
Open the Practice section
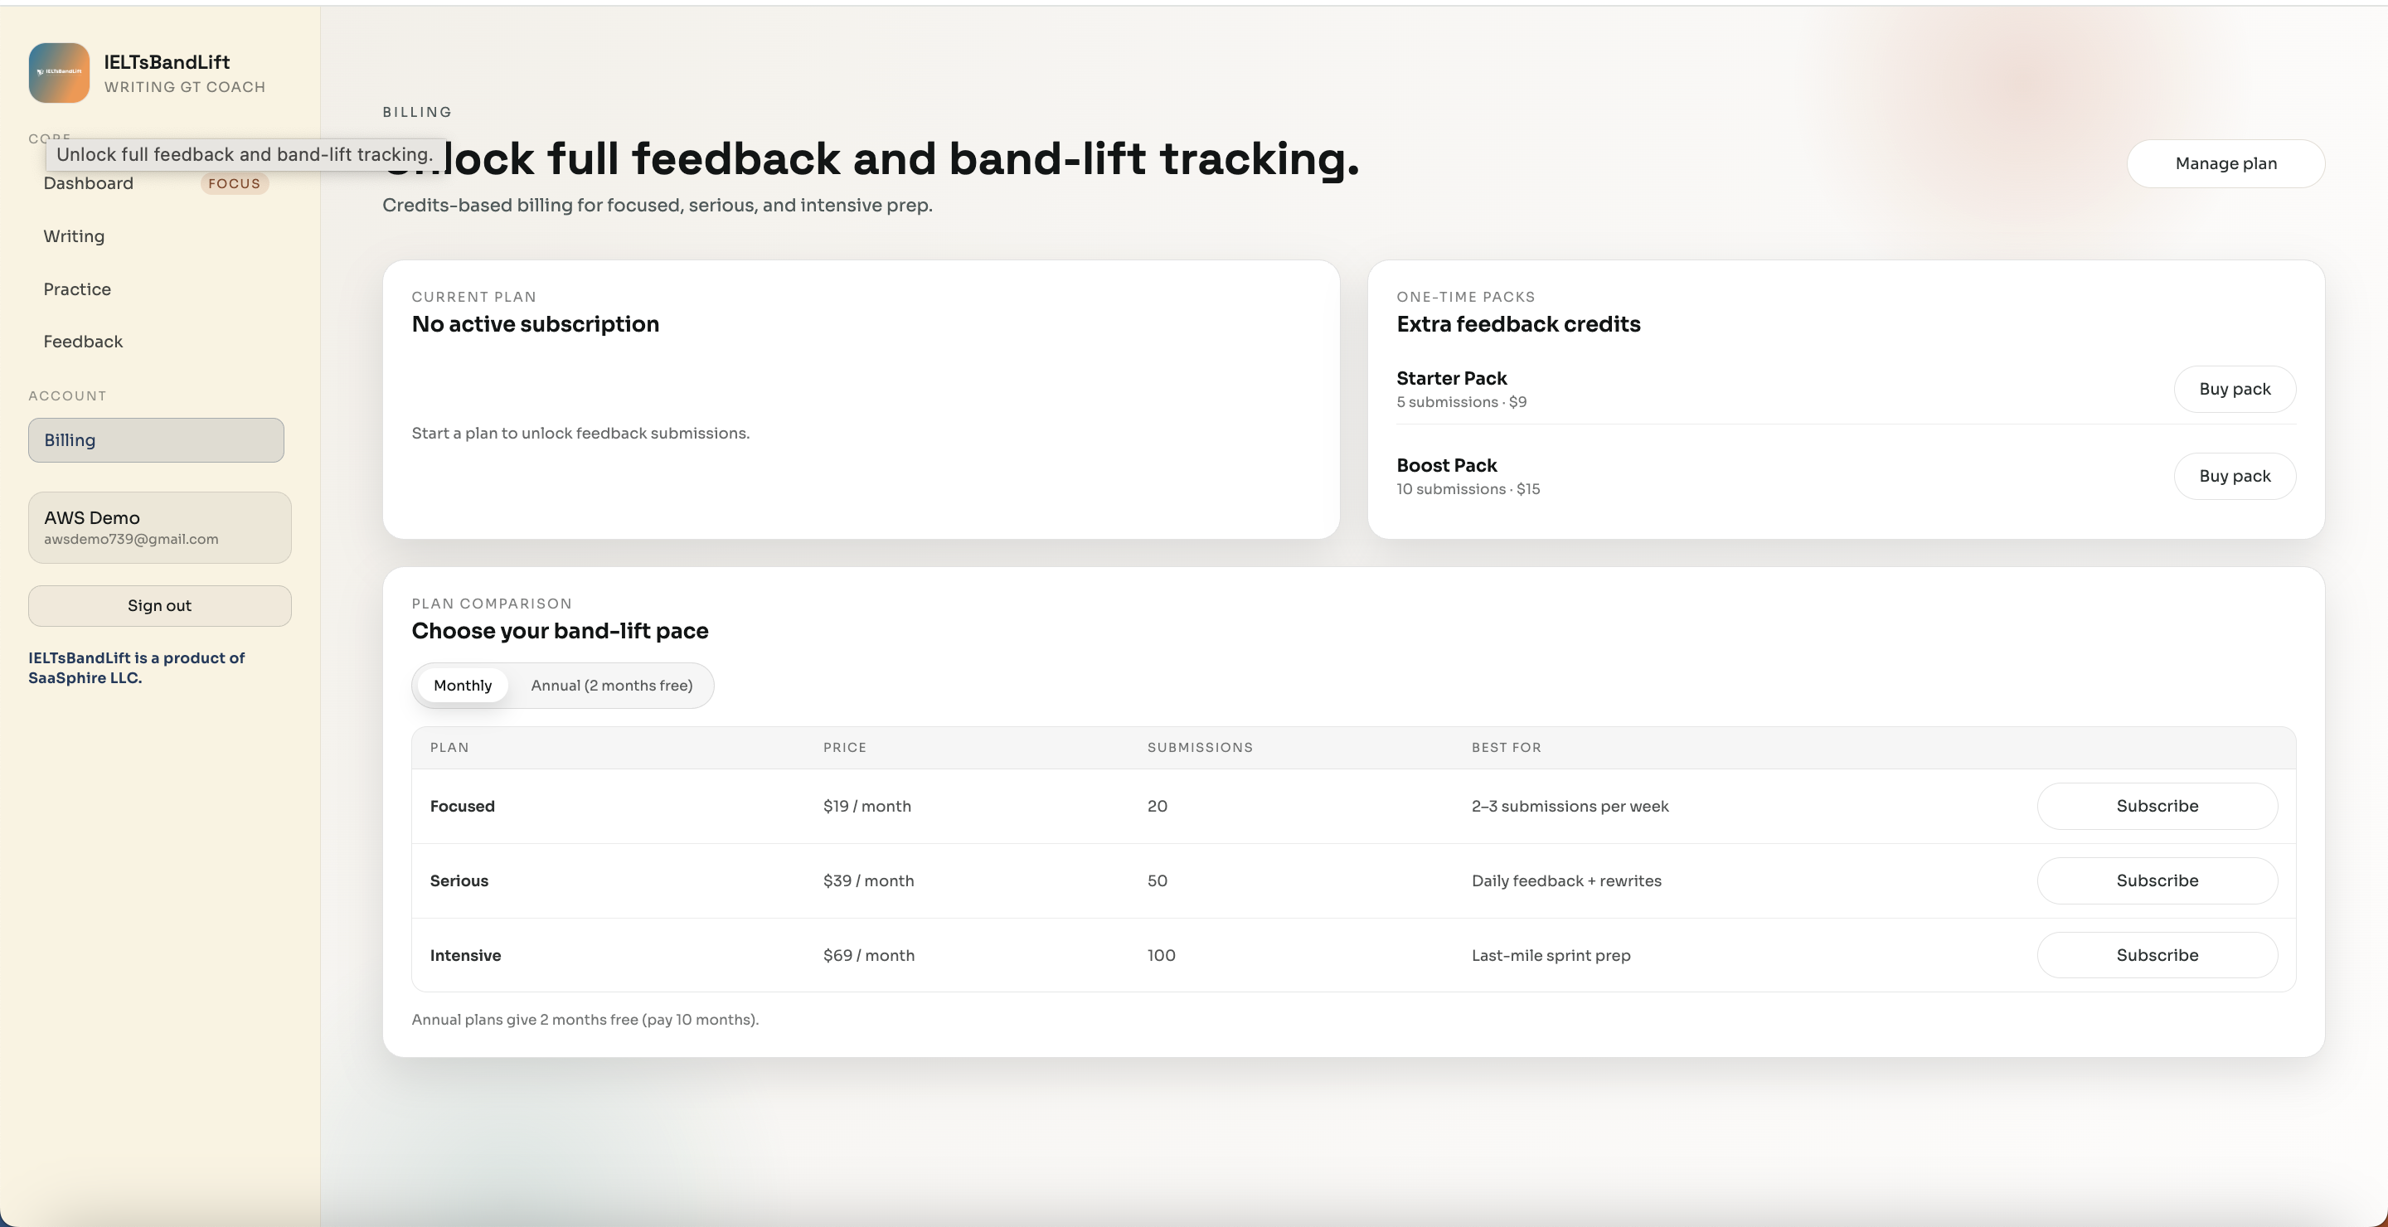(x=77, y=289)
